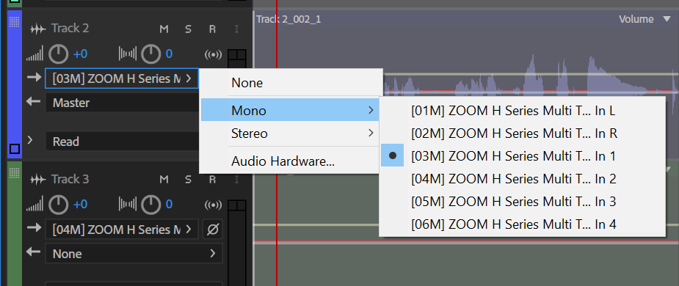This screenshot has height=286, width=679.
Task: Open Volume dropdown on Track 2 clip
Action: click(x=644, y=19)
